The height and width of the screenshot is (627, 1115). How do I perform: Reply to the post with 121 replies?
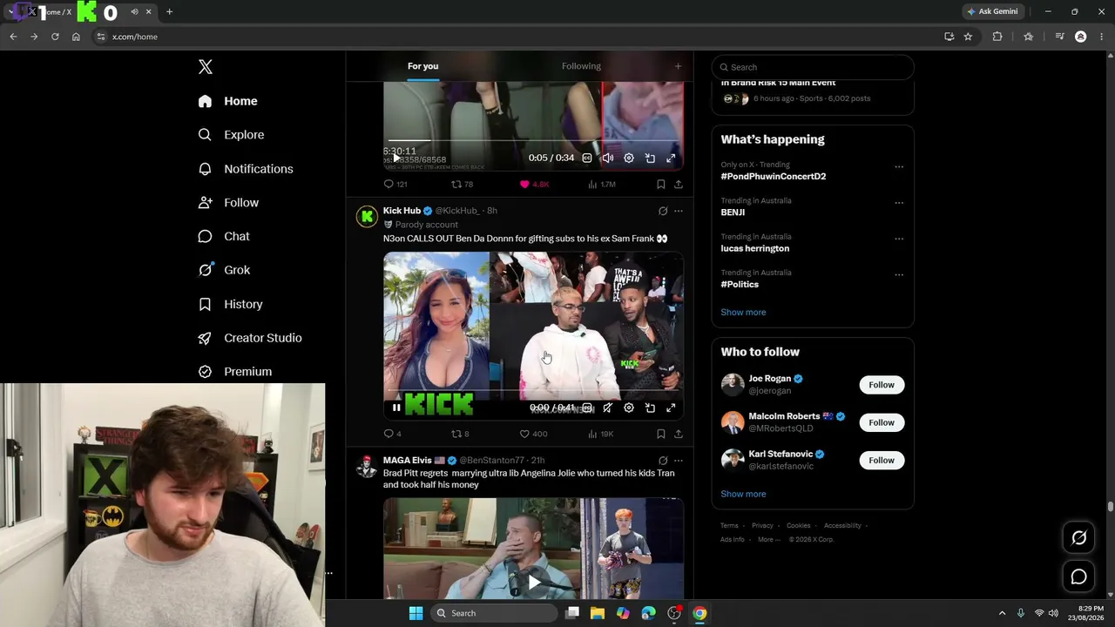tap(395, 185)
